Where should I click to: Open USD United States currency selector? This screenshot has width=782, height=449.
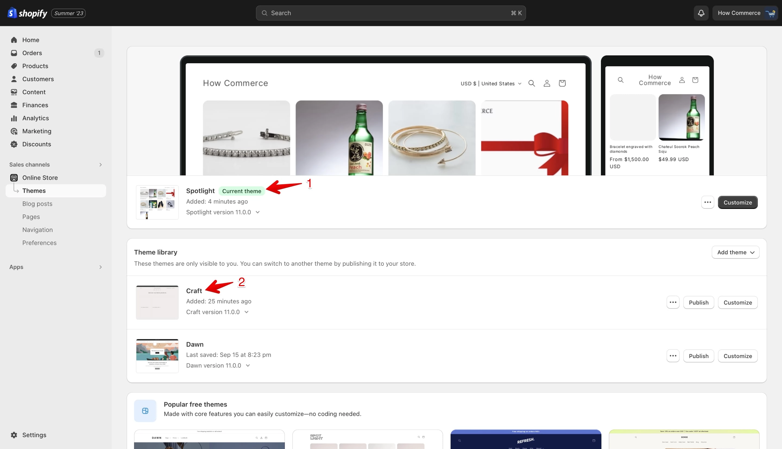(x=491, y=84)
